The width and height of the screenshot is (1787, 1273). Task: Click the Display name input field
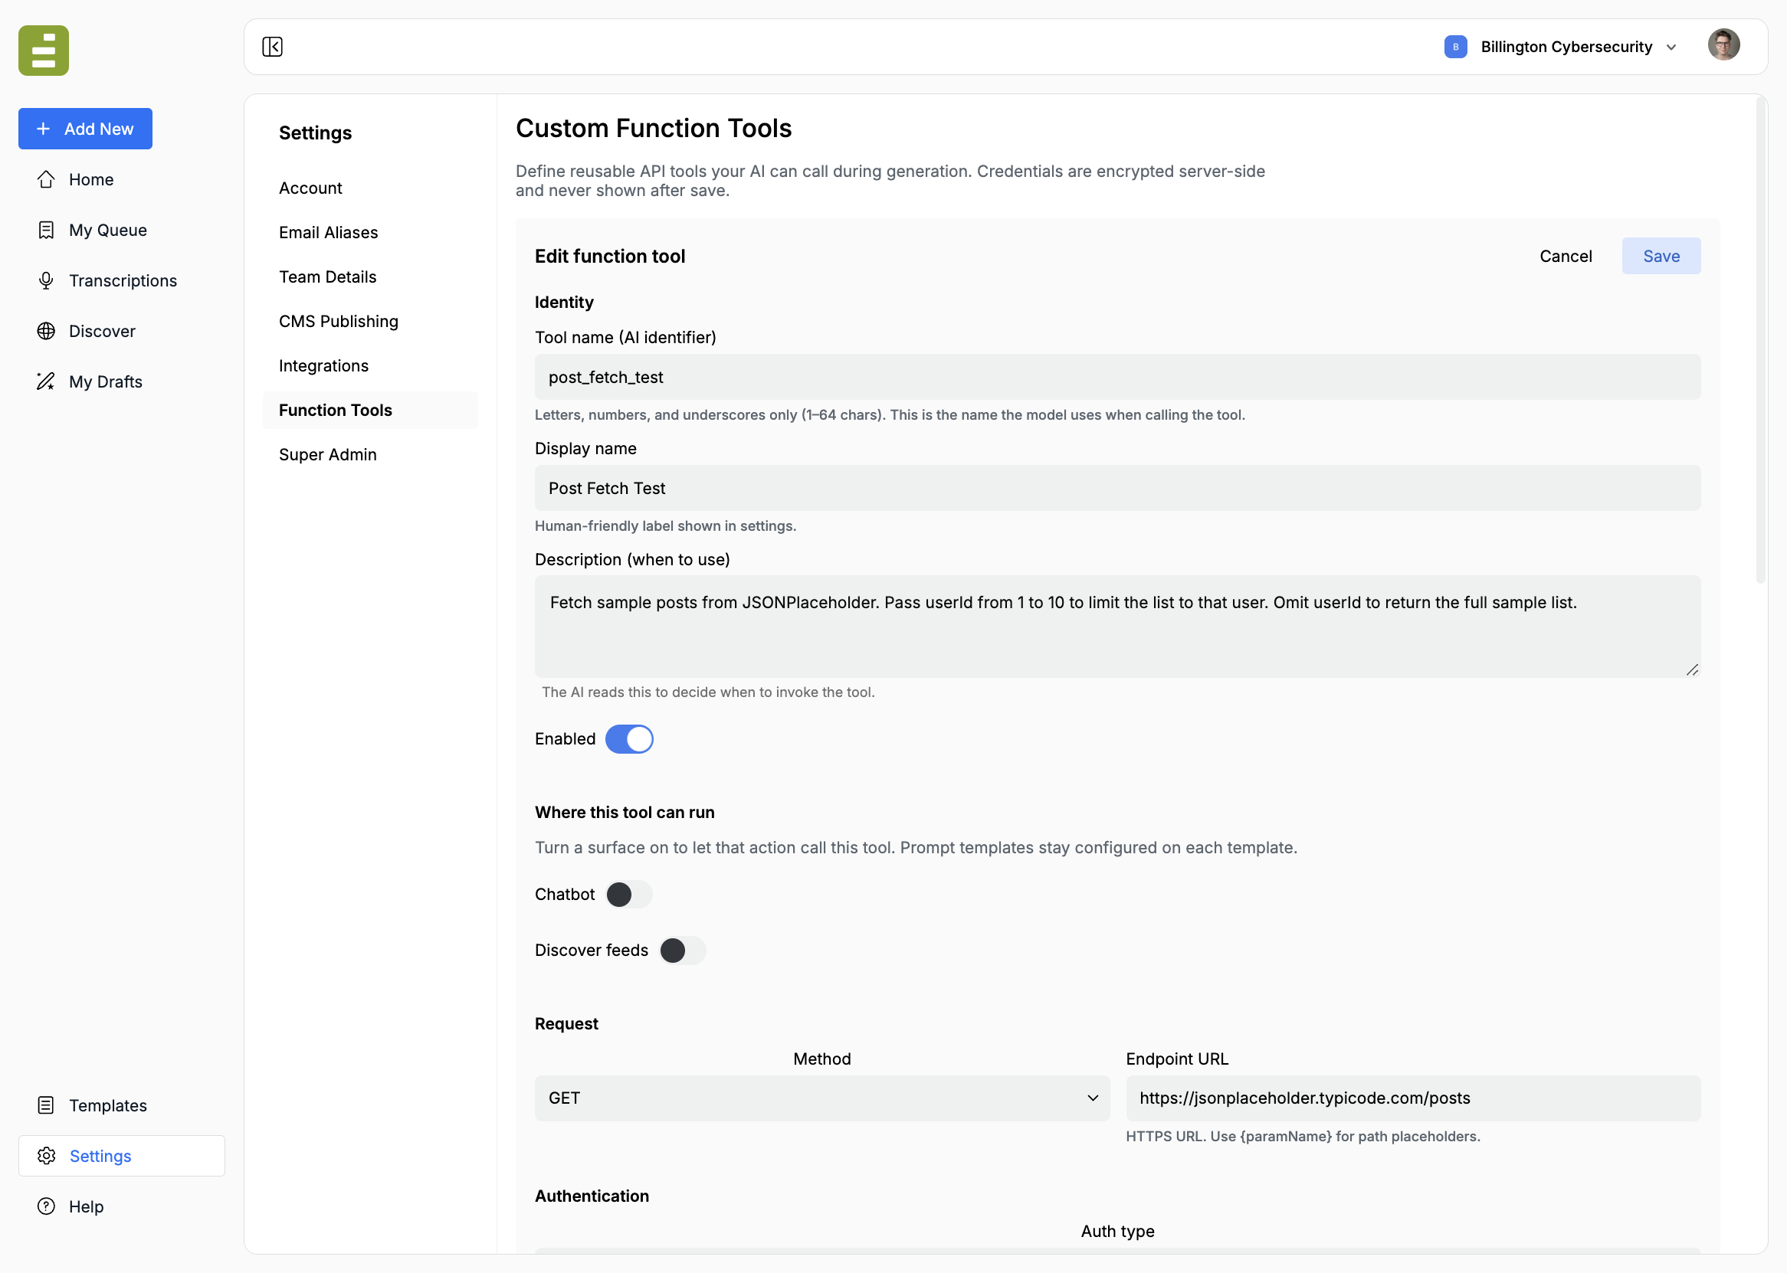[1117, 489]
